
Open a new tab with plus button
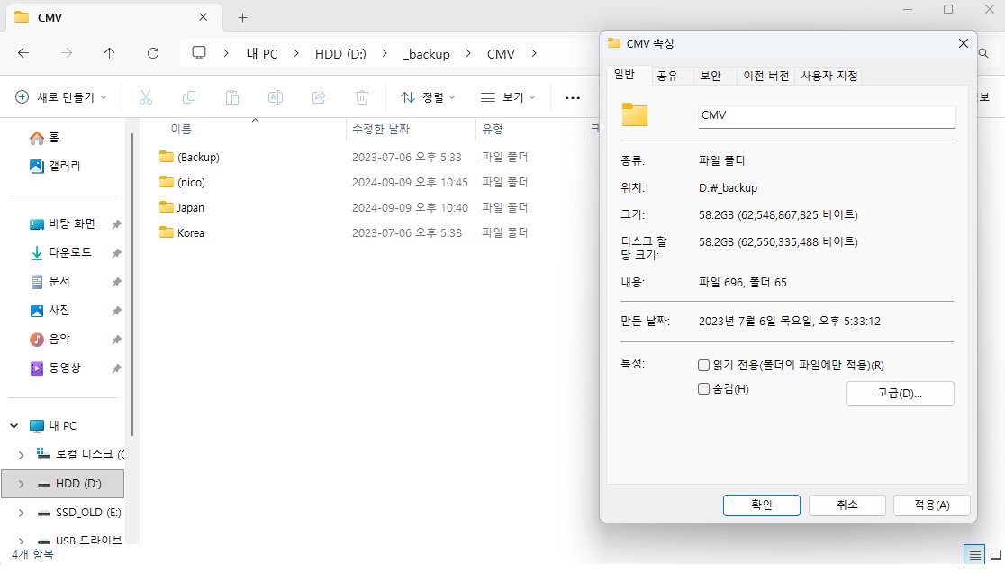(242, 17)
